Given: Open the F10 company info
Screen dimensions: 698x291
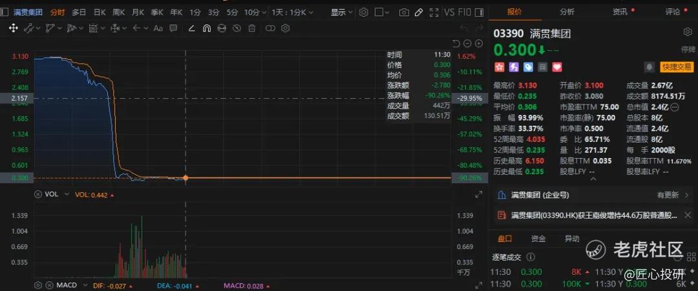Looking at the screenshot, I should 464,12.
